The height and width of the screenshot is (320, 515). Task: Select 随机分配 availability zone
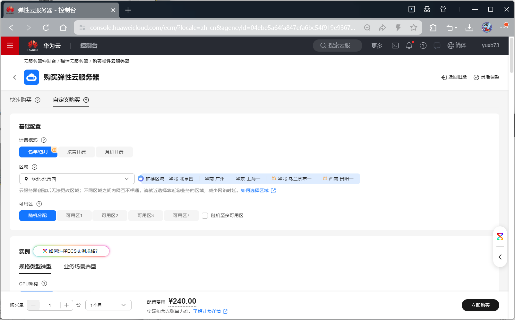38,216
